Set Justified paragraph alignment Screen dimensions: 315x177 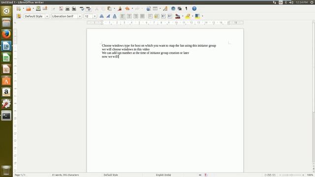pyautogui.click(x=142, y=16)
